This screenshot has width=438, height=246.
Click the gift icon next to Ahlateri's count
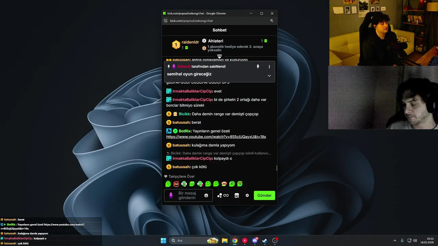(266, 41)
